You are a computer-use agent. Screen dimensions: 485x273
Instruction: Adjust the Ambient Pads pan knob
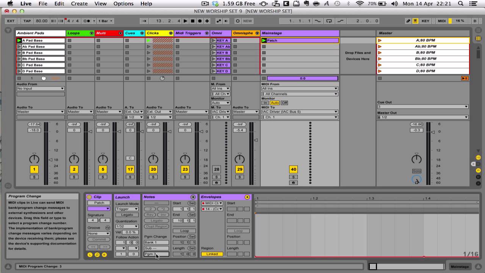[x=34, y=159]
